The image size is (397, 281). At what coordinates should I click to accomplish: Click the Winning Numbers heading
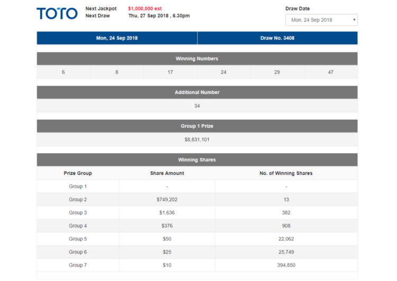(197, 59)
